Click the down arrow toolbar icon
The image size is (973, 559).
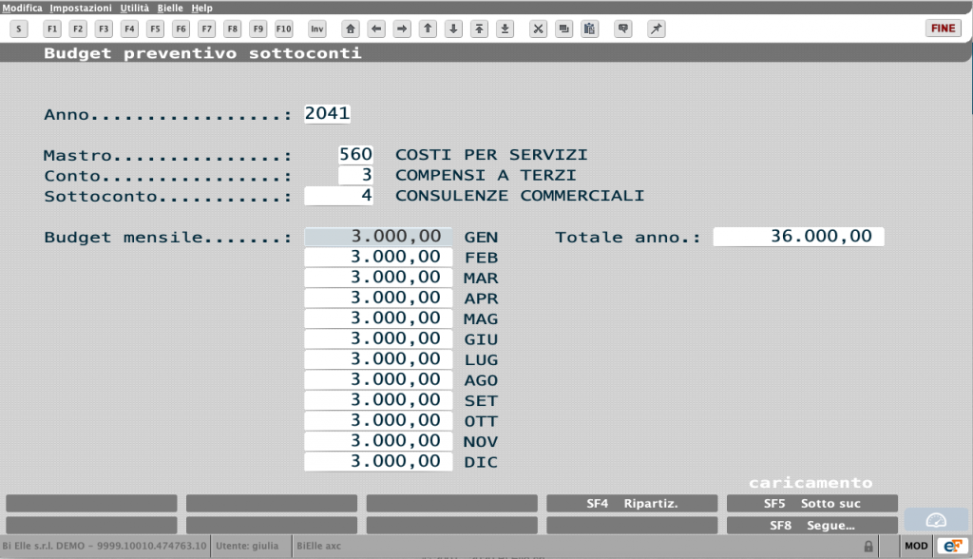pos(453,29)
